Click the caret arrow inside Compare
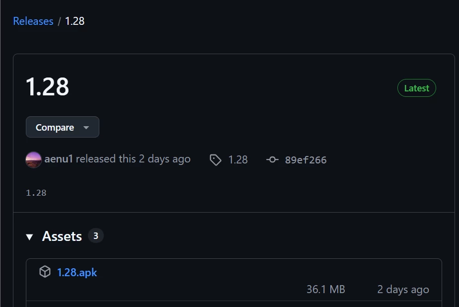The image size is (459, 307). pos(86,128)
